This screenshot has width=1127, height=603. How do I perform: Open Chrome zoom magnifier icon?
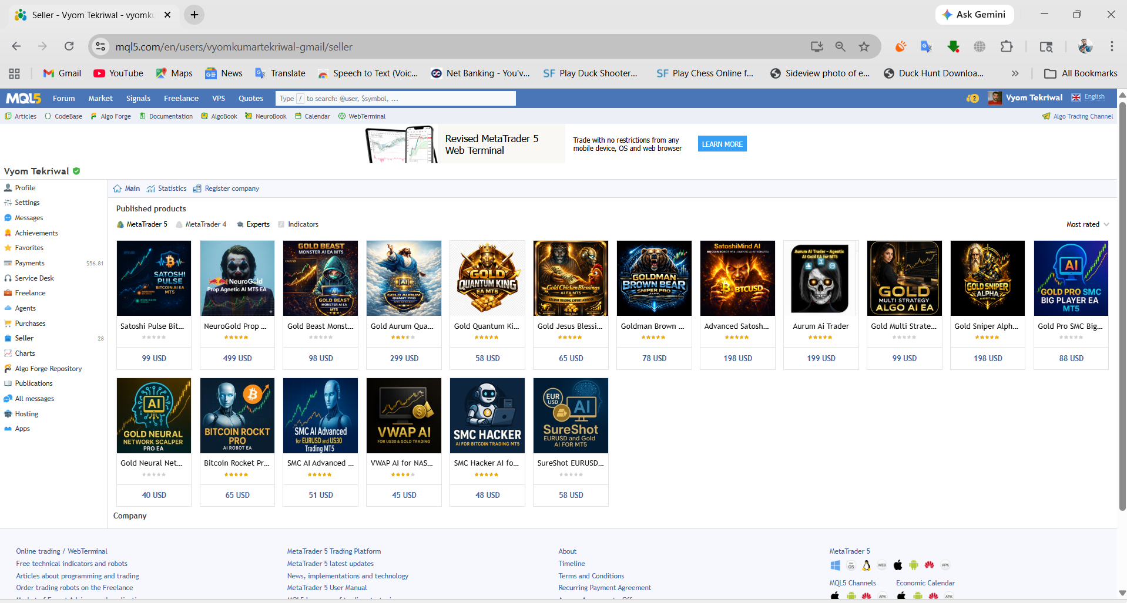click(840, 46)
